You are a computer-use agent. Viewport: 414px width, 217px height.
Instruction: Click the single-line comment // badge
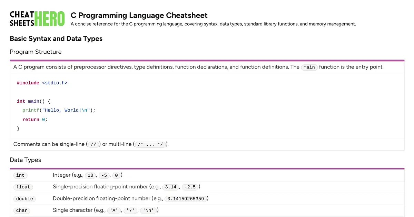pyautogui.click(x=93, y=144)
